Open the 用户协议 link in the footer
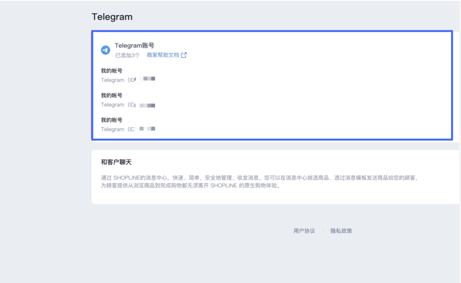The image size is (461, 283). click(x=304, y=231)
